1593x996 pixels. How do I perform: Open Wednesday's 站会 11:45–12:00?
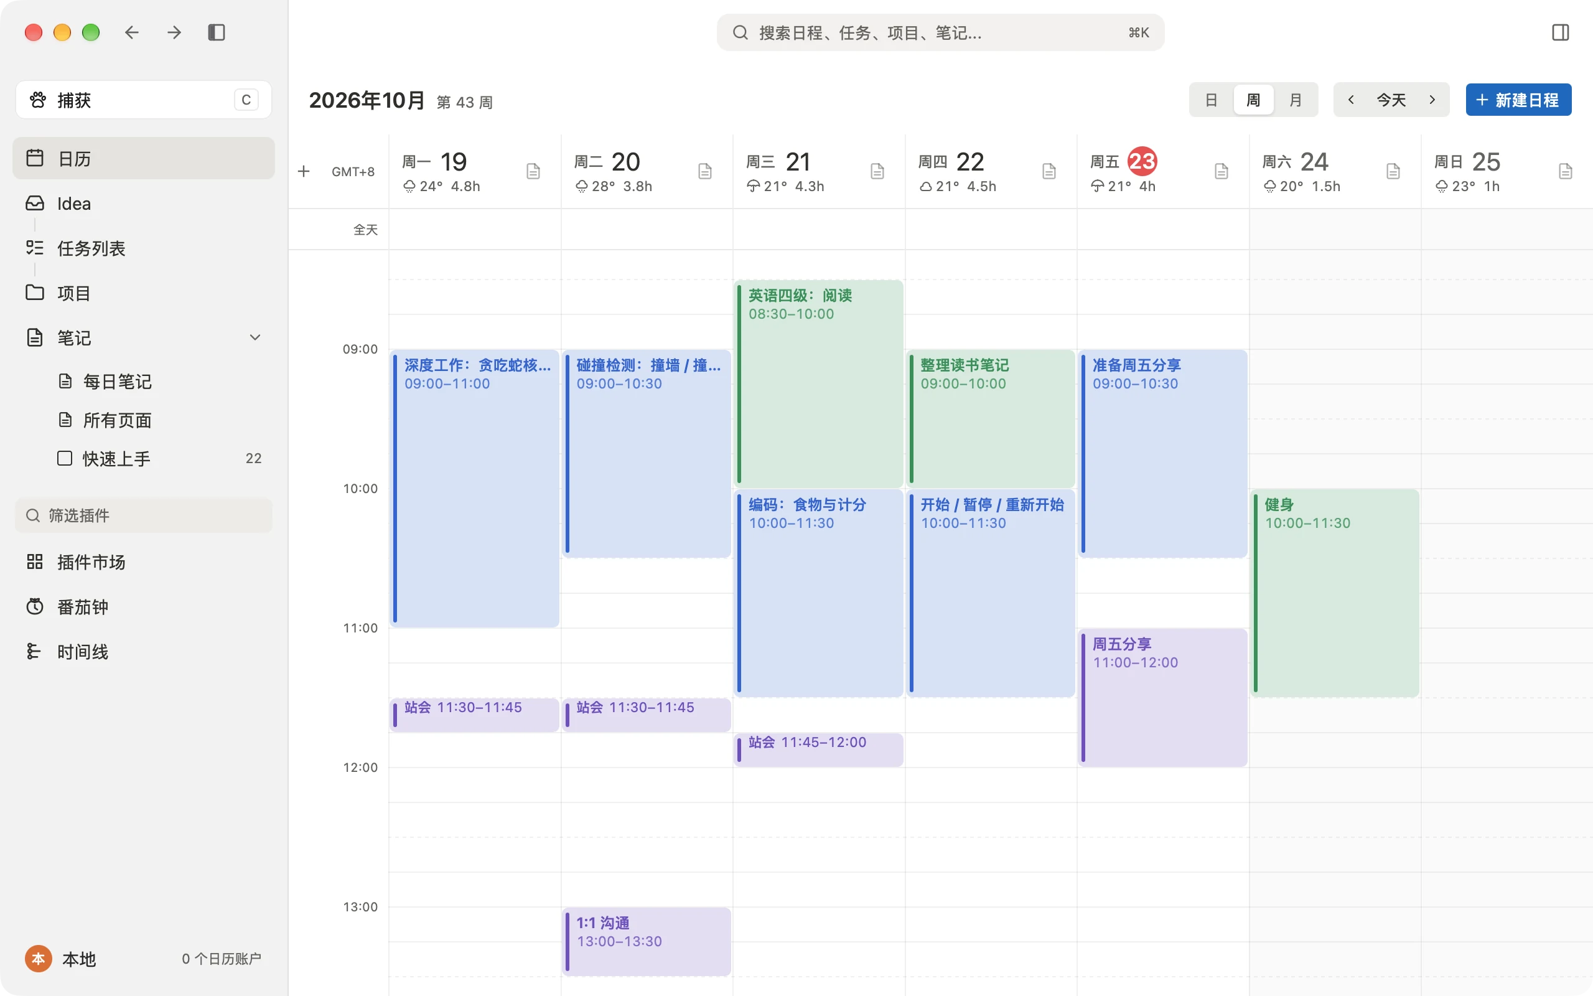819,749
